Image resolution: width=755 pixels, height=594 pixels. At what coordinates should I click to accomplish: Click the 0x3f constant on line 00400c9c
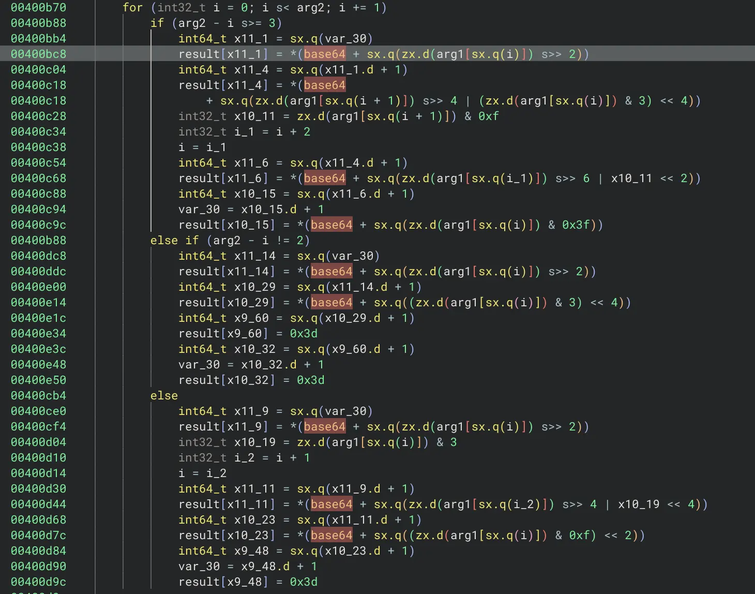tap(576, 225)
